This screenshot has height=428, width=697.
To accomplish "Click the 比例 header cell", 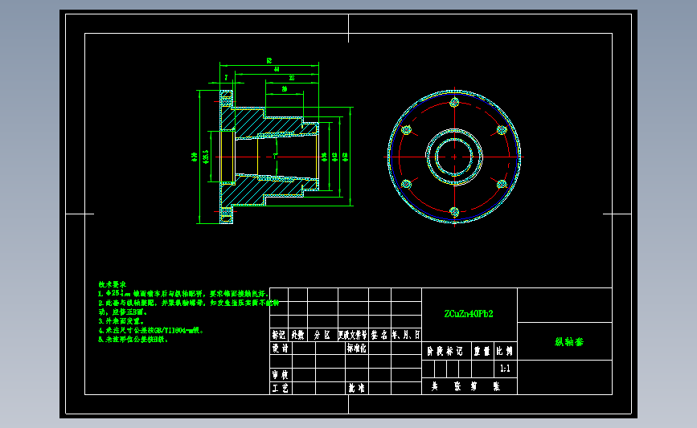I will 505,351.
